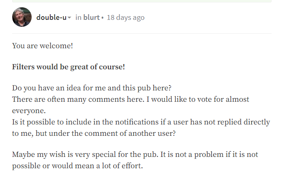Screen dimensions: 287x180
Task: Click the divider line under the comment header
Action: (x=142, y=33)
